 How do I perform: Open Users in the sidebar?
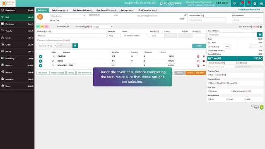(x=17, y=86)
